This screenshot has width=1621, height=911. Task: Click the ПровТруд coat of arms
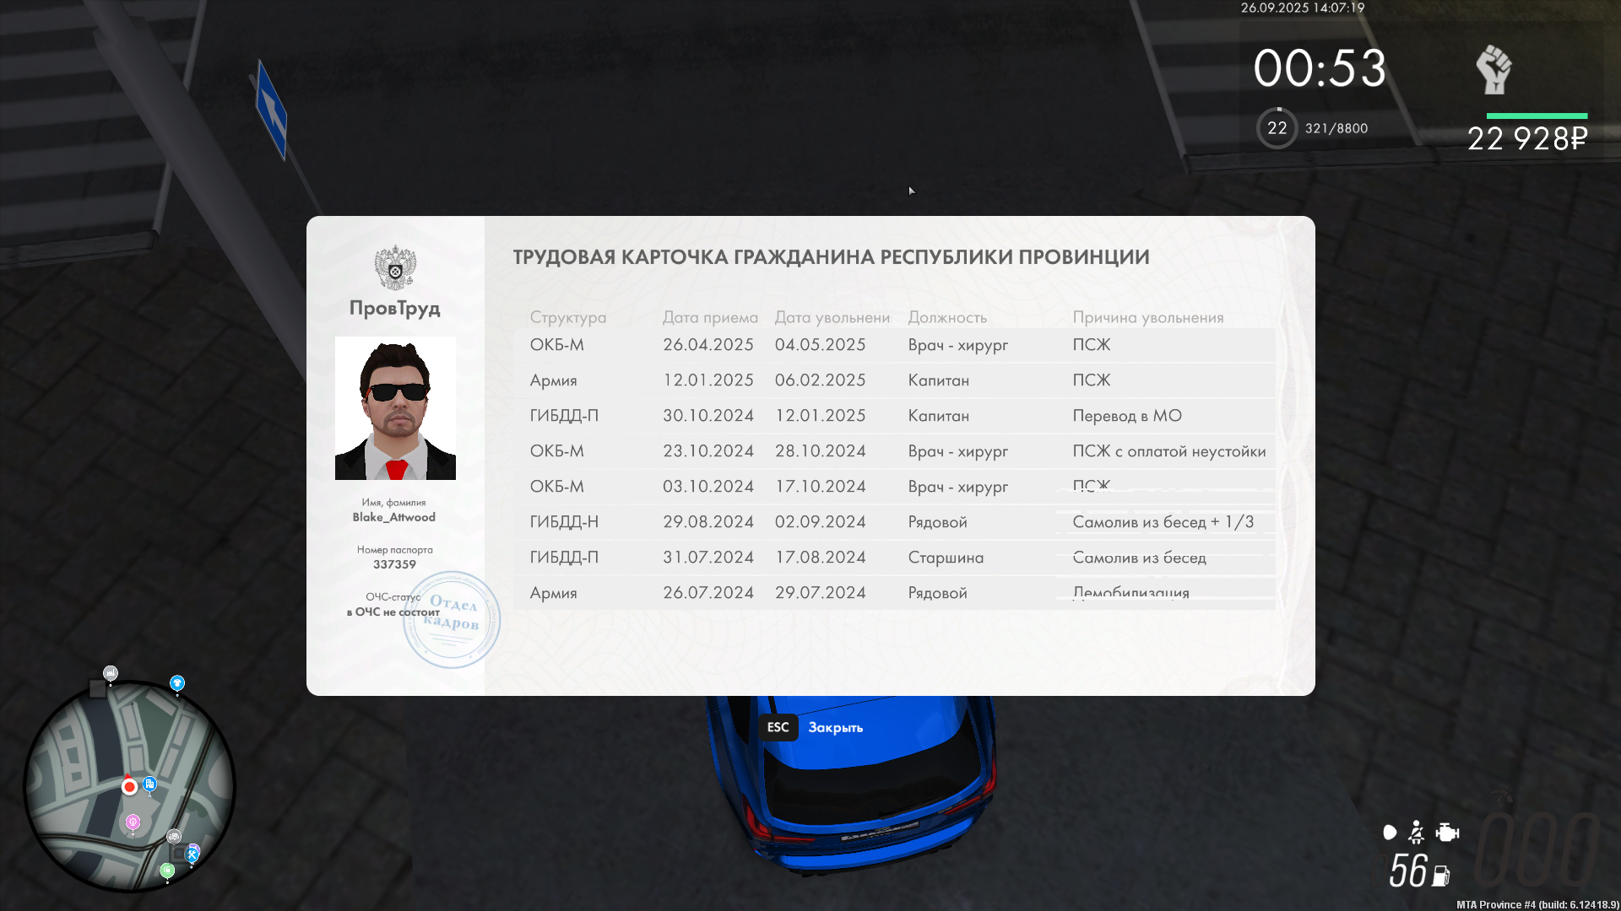coord(395,268)
